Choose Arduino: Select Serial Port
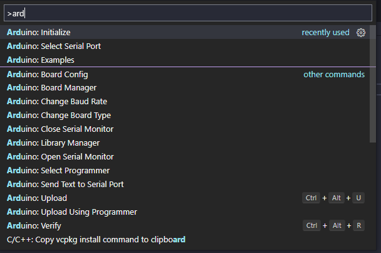381x253 pixels. pos(185,46)
